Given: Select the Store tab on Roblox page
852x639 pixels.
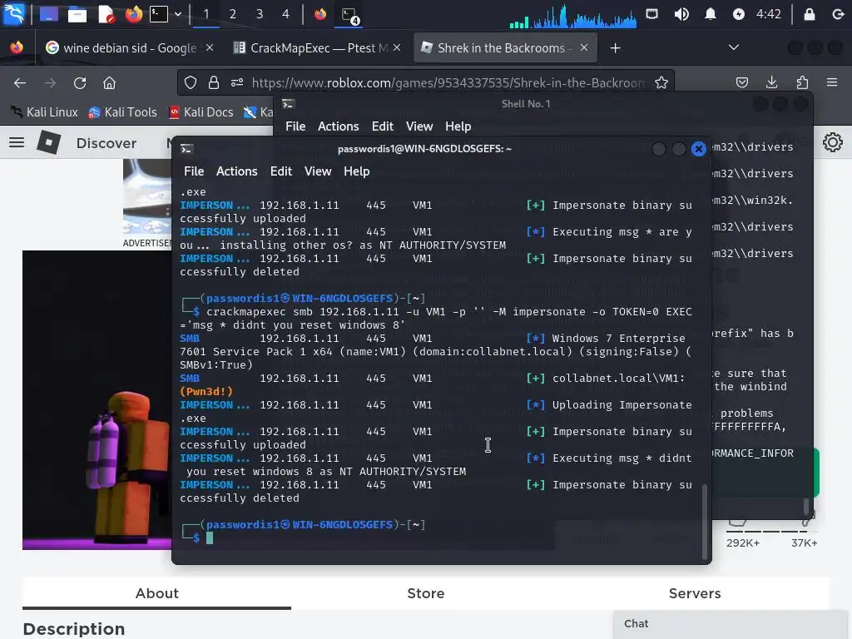Looking at the screenshot, I should (x=426, y=593).
